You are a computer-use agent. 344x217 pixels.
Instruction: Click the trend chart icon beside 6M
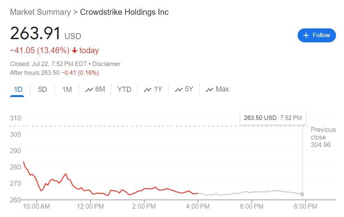(89, 90)
